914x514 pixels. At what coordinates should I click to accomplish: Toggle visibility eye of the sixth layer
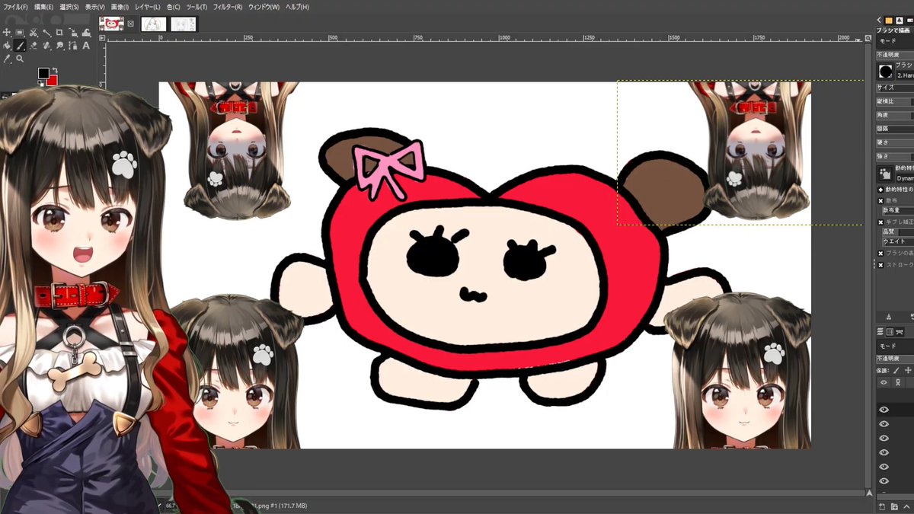point(884,481)
